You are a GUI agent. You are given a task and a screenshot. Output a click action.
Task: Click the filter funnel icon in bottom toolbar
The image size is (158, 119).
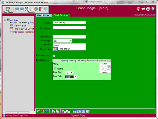(38, 111)
